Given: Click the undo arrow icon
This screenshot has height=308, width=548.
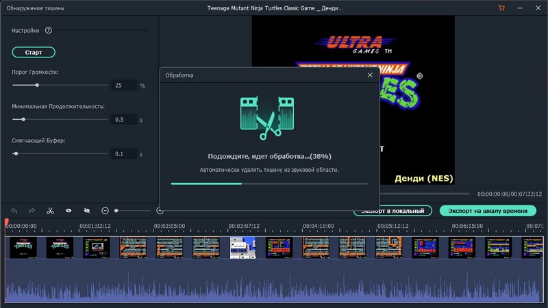Looking at the screenshot, I should 14,211.
